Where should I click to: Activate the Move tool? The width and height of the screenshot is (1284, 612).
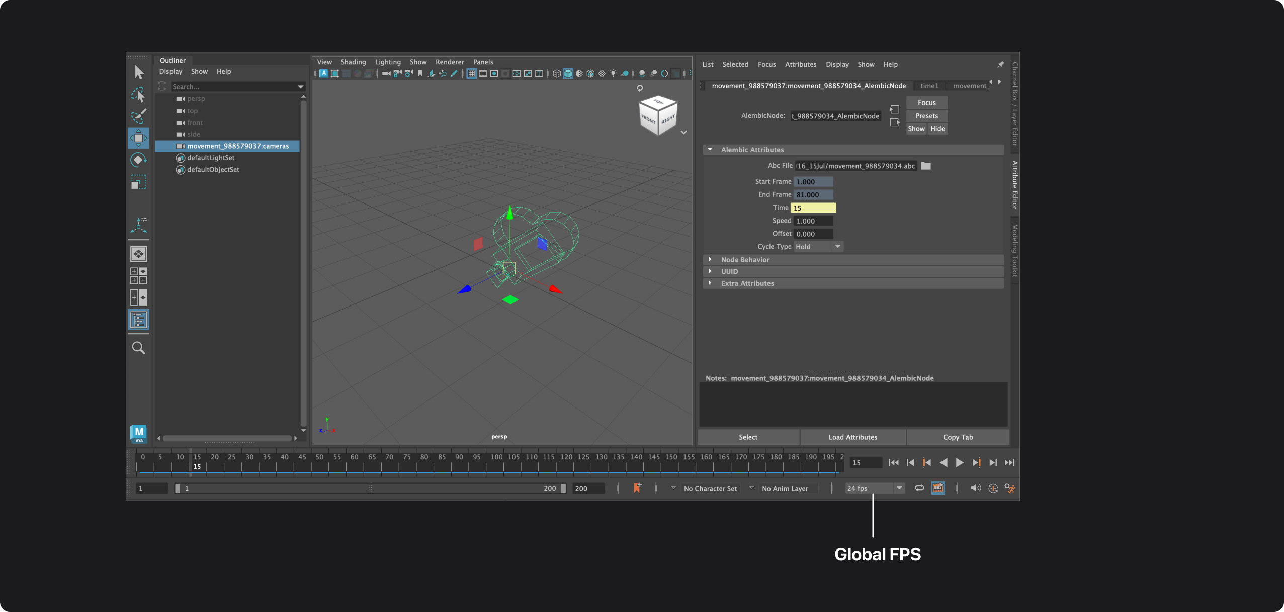[x=138, y=138]
